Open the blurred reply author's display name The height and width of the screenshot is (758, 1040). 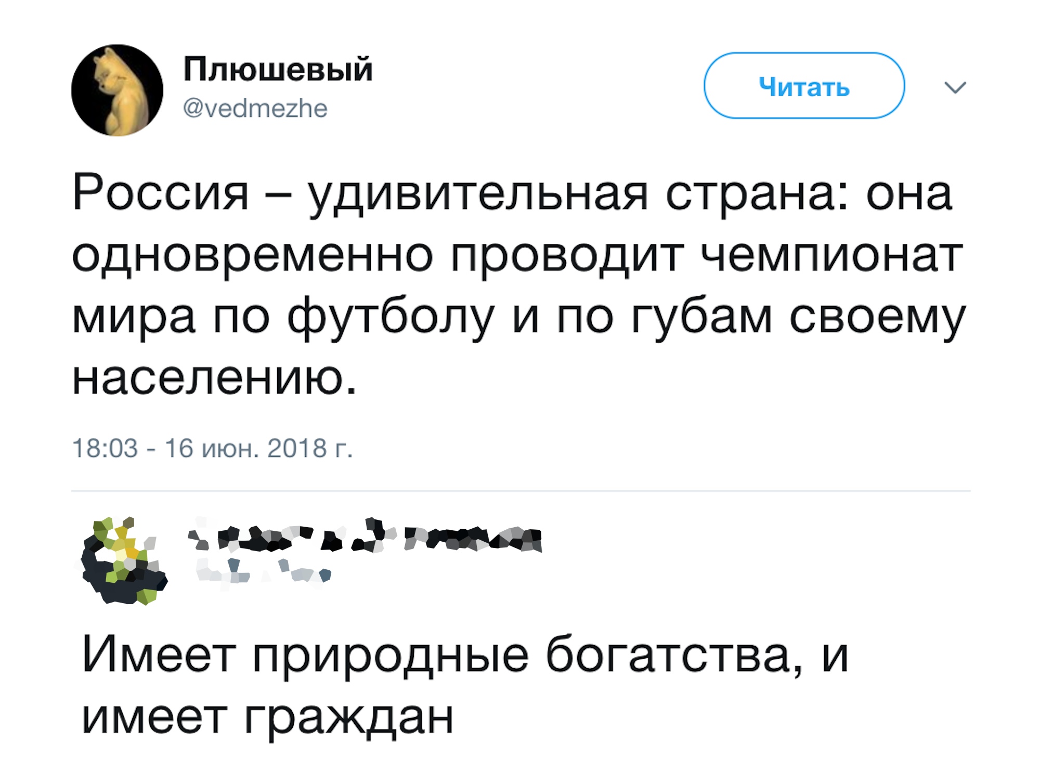click(x=365, y=535)
